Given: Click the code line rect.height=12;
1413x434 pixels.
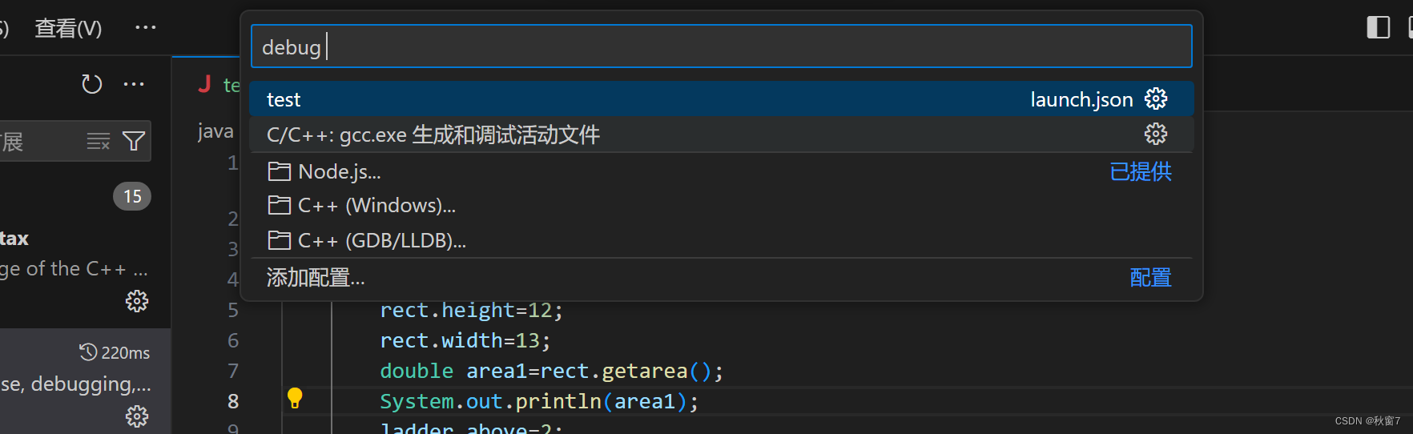Looking at the screenshot, I should tap(471, 310).
